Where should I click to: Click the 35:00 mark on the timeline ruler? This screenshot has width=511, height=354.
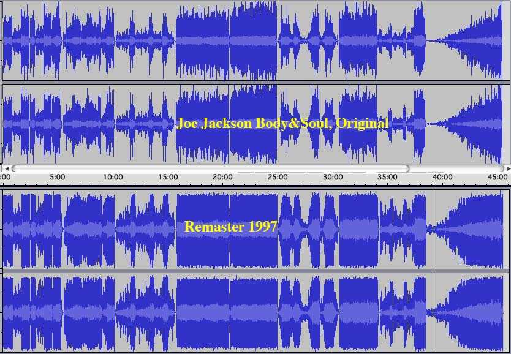tap(387, 177)
